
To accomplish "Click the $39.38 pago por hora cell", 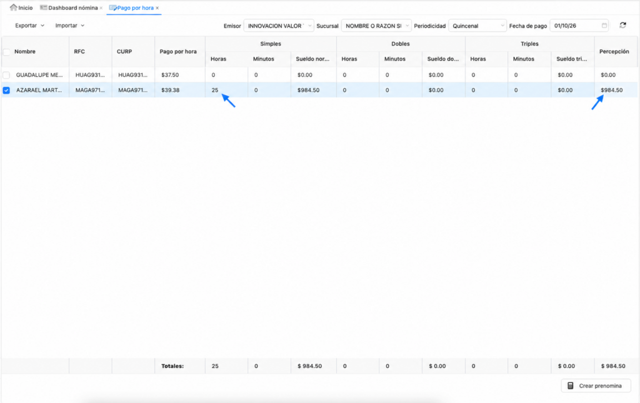I will click(x=180, y=90).
